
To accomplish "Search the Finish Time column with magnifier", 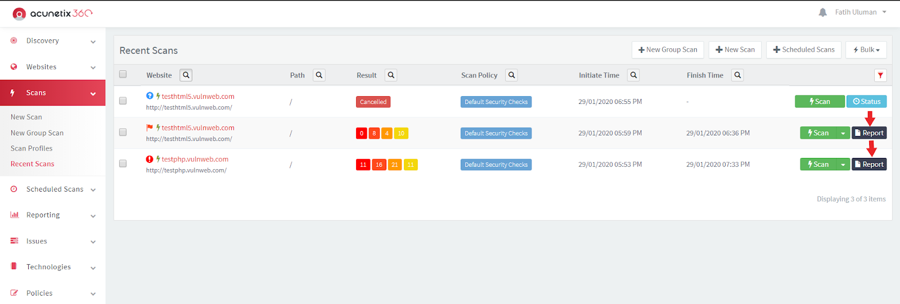I will pos(737,75).
